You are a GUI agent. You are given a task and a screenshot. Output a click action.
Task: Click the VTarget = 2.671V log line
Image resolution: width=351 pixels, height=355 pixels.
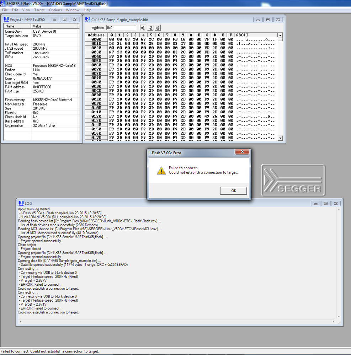[x=33, y=304]
